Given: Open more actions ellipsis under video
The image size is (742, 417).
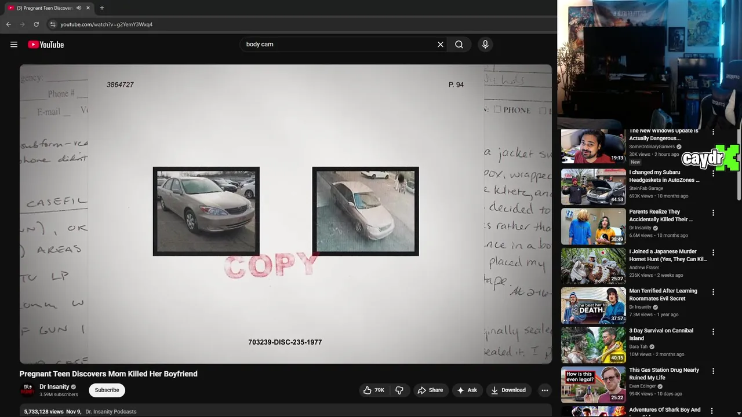Looking at the screenshot, I should pos(545,390).
